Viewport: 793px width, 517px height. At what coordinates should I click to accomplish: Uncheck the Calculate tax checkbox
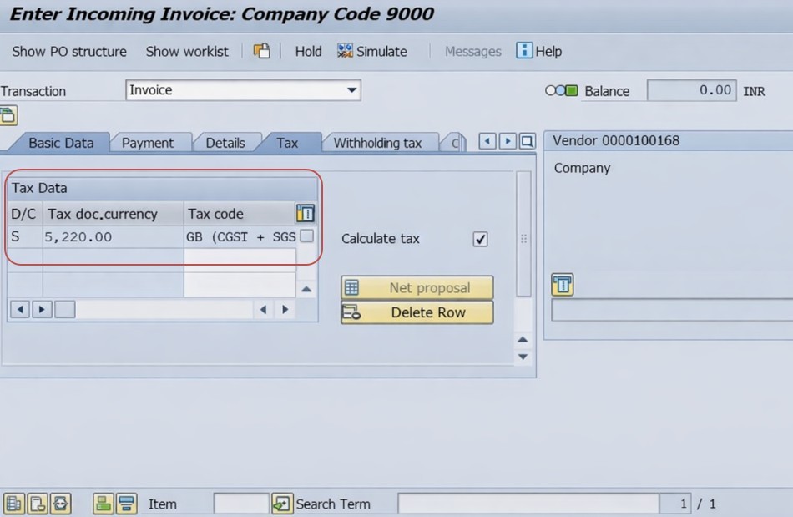tap(480, 239)
